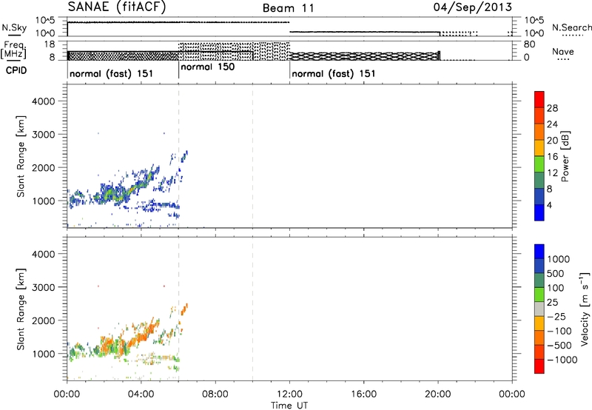The image size is (592, 410).
Task: Click the "Freq. [MHz]" axis label
Action: click(x=14, y=50)
